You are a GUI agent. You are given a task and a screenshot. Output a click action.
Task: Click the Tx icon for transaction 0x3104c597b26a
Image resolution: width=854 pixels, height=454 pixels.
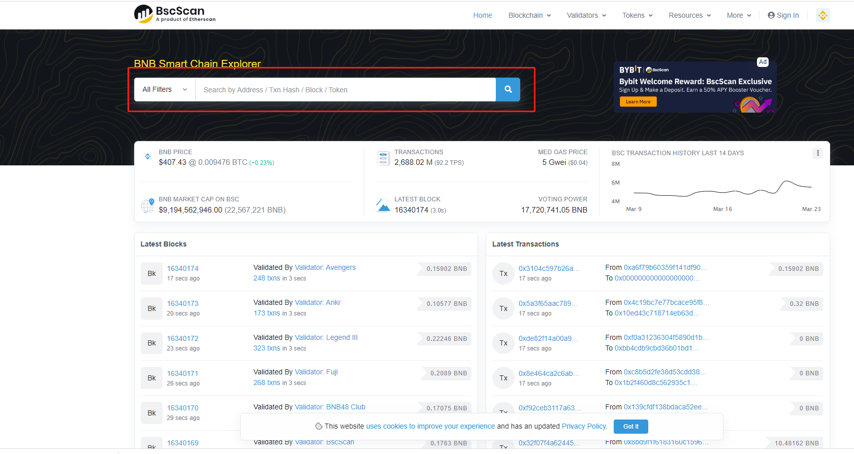[x=503, y=273]
